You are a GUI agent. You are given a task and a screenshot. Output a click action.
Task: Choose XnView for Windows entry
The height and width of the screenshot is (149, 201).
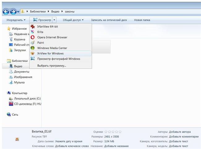pos(61,54)
